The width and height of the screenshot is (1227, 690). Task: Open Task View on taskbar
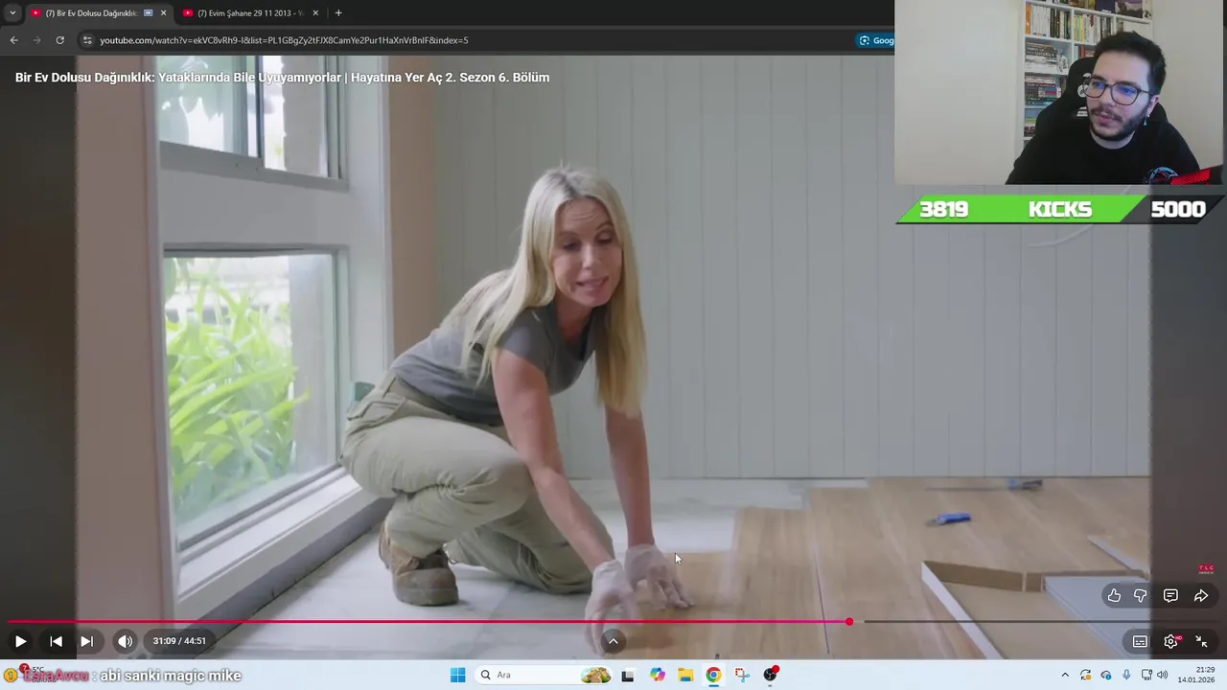628,675
